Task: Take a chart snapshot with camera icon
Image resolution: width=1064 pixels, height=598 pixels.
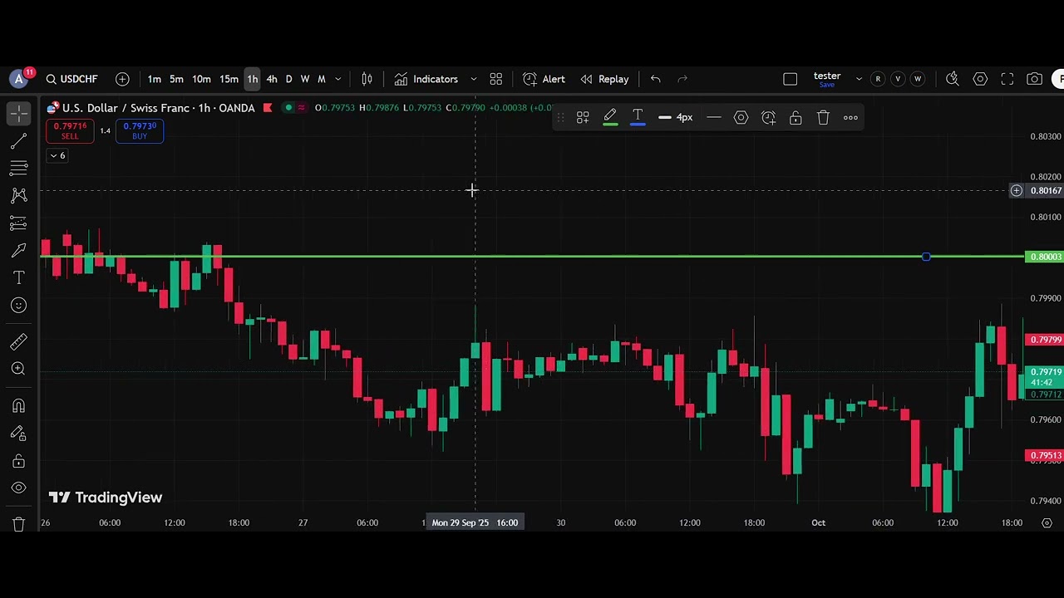Action: 1034,79
